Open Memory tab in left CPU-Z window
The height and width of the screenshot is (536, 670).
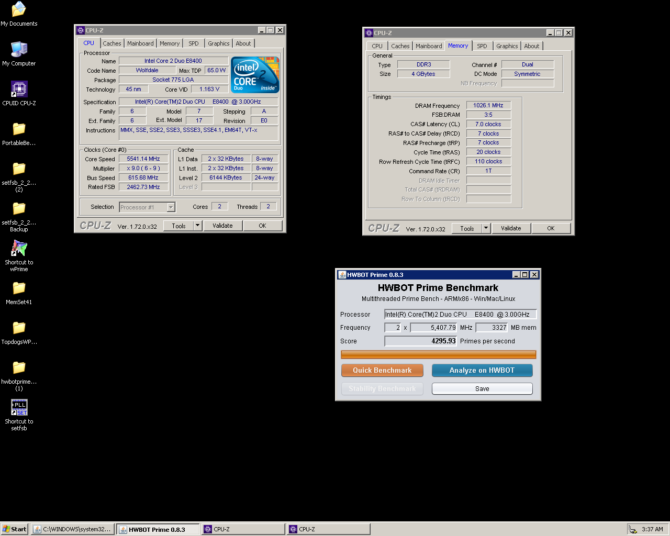coord(170,43)
